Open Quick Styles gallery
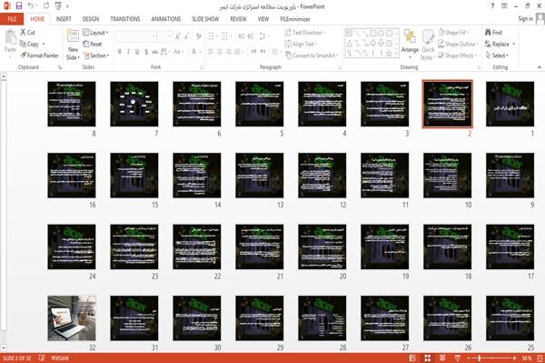The width and height of the screenshot is (545, 363). (428, 45)
